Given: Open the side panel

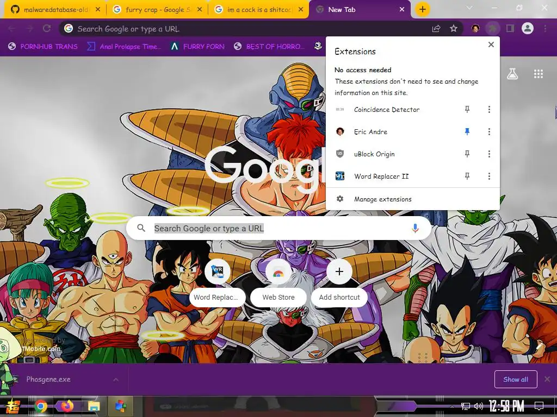Looking at the screenshot, I should [x=510, y=28].
